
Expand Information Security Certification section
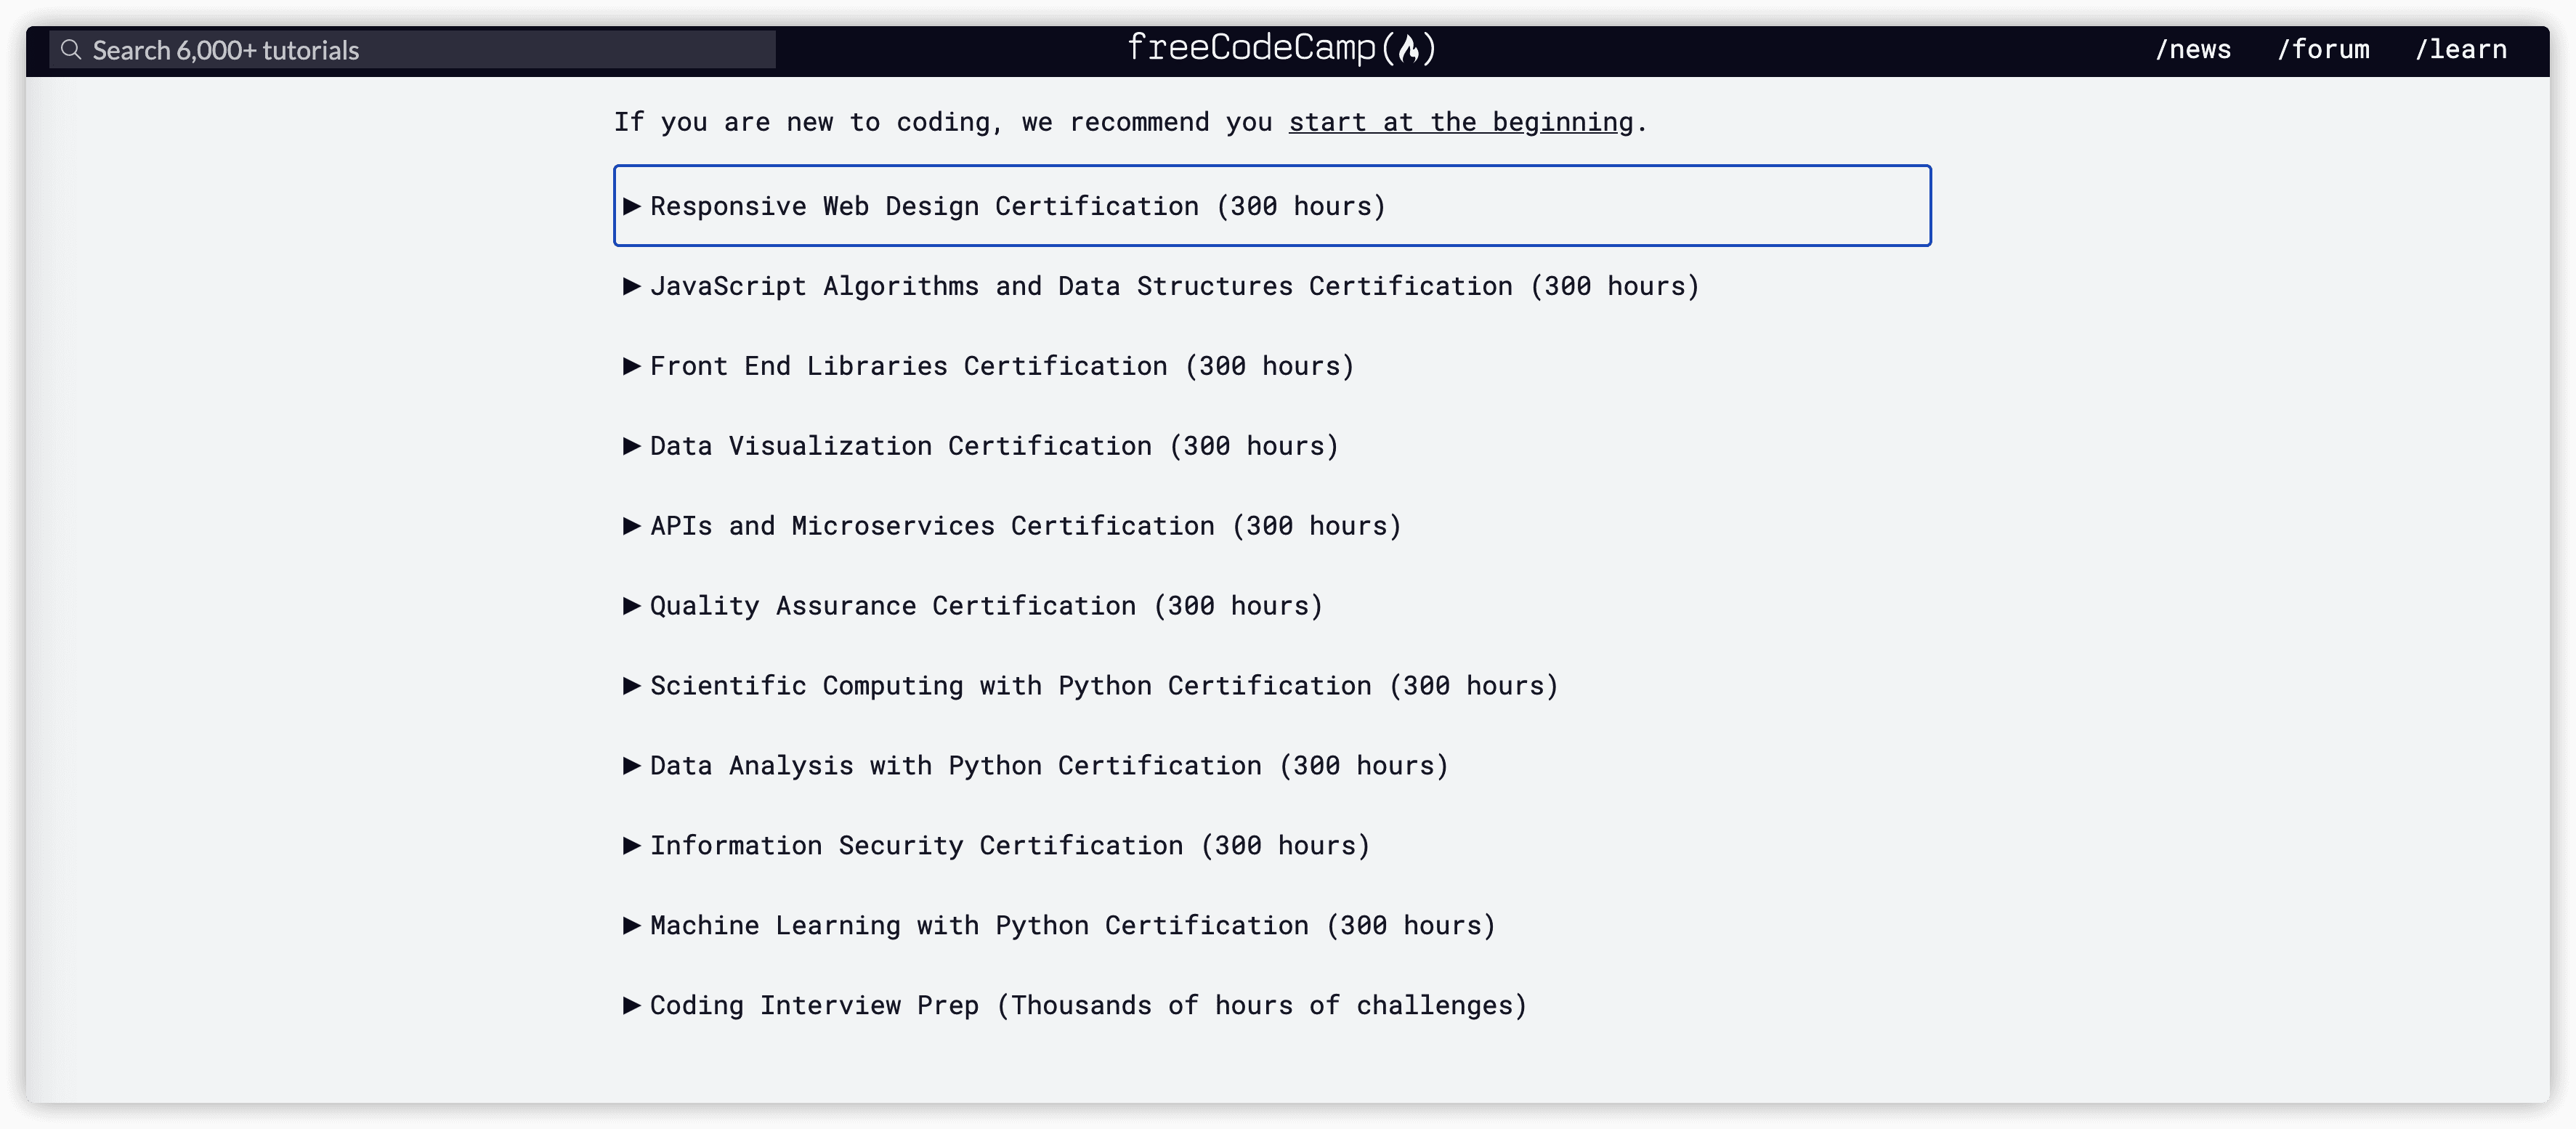pos(1009,846)
